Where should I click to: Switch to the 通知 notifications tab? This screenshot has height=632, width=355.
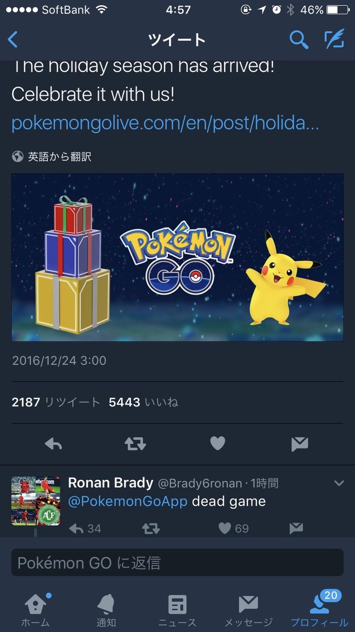coord(106,610)
